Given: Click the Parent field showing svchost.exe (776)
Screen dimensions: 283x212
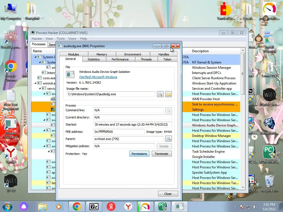Looking at the screenshot, I should tap(128, 139).
